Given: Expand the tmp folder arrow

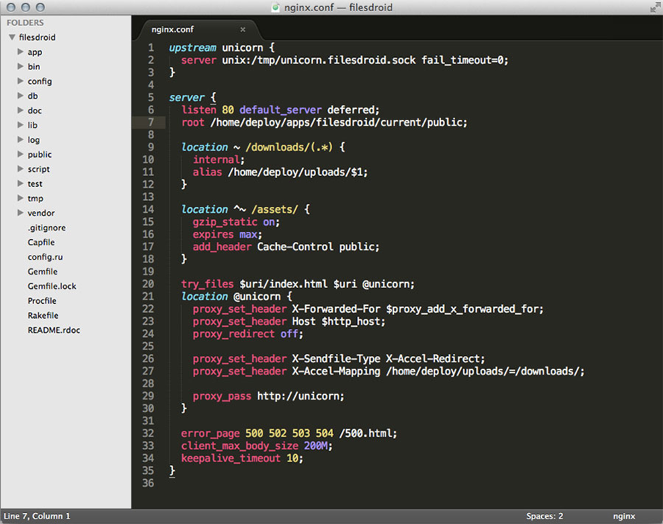Looking at the screenshot, I should pyautogui.click(x=20, y=198).
